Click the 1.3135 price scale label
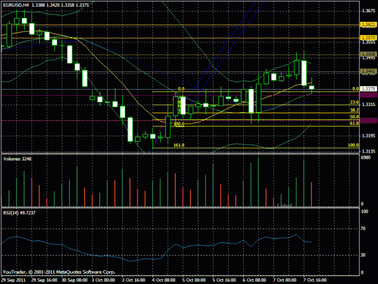 click(368, 151)
